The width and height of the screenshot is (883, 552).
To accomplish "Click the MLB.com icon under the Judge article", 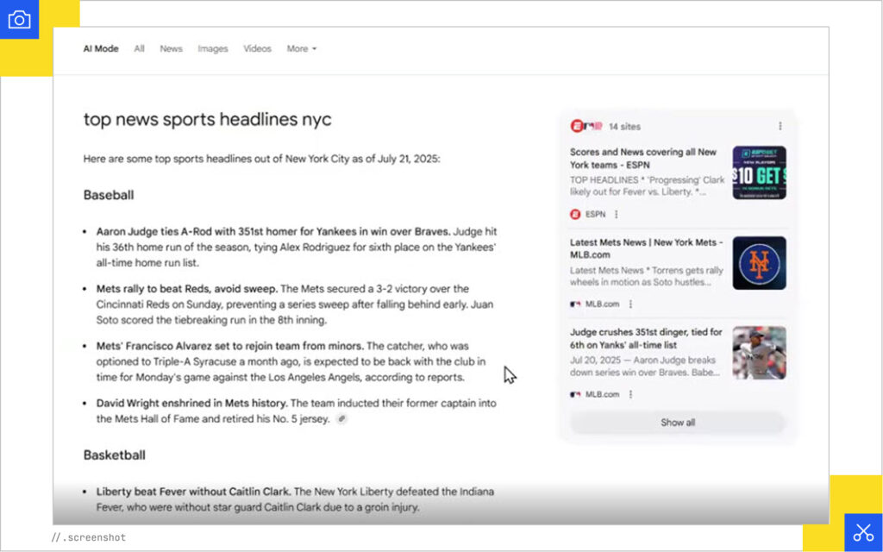I will click(574, 393).
